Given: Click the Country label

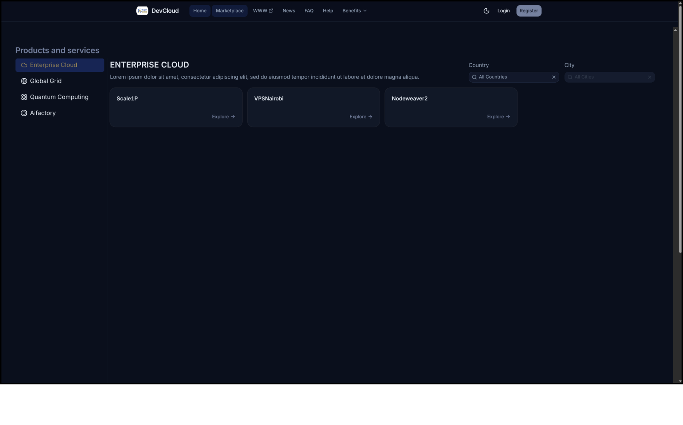Looking at the screenshot, I should (478, 65).
